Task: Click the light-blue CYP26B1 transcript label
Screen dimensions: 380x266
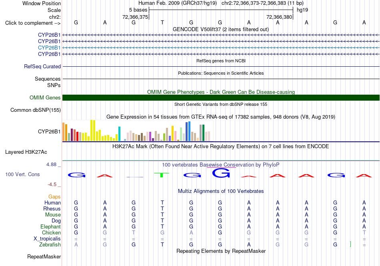Action: point(49,48)
